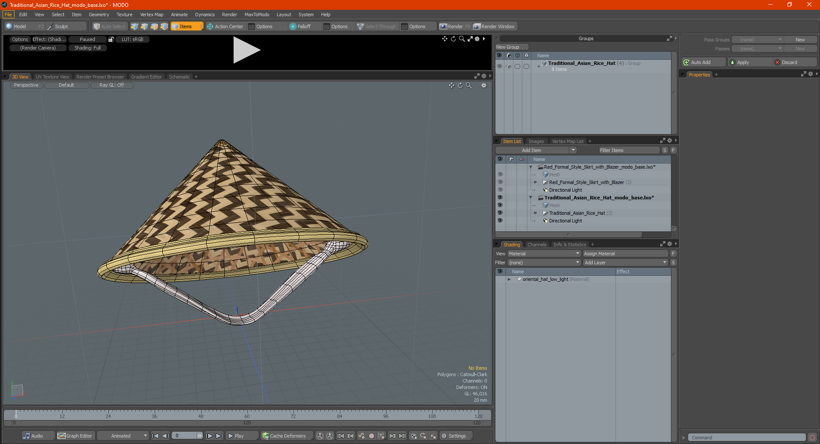Click Assign Material button
The width and height of the screenshot is (820, 444).
click(x=625, y=254)
